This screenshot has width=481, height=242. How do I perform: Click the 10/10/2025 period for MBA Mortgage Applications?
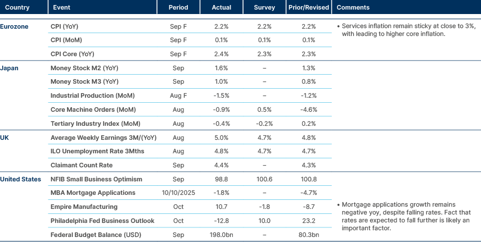click(178, 193)
